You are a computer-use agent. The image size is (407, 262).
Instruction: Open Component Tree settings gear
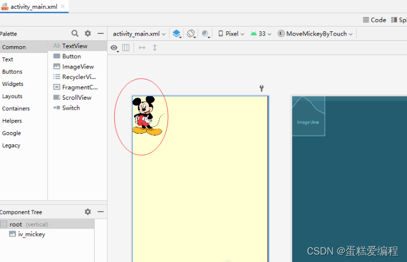(x=88, y=212)
